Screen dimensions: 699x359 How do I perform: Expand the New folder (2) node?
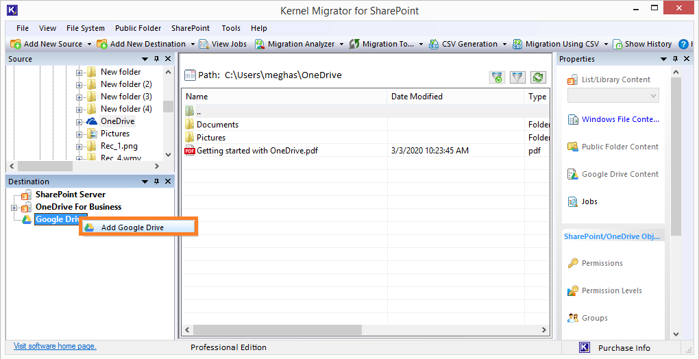[x=79, y=85]
